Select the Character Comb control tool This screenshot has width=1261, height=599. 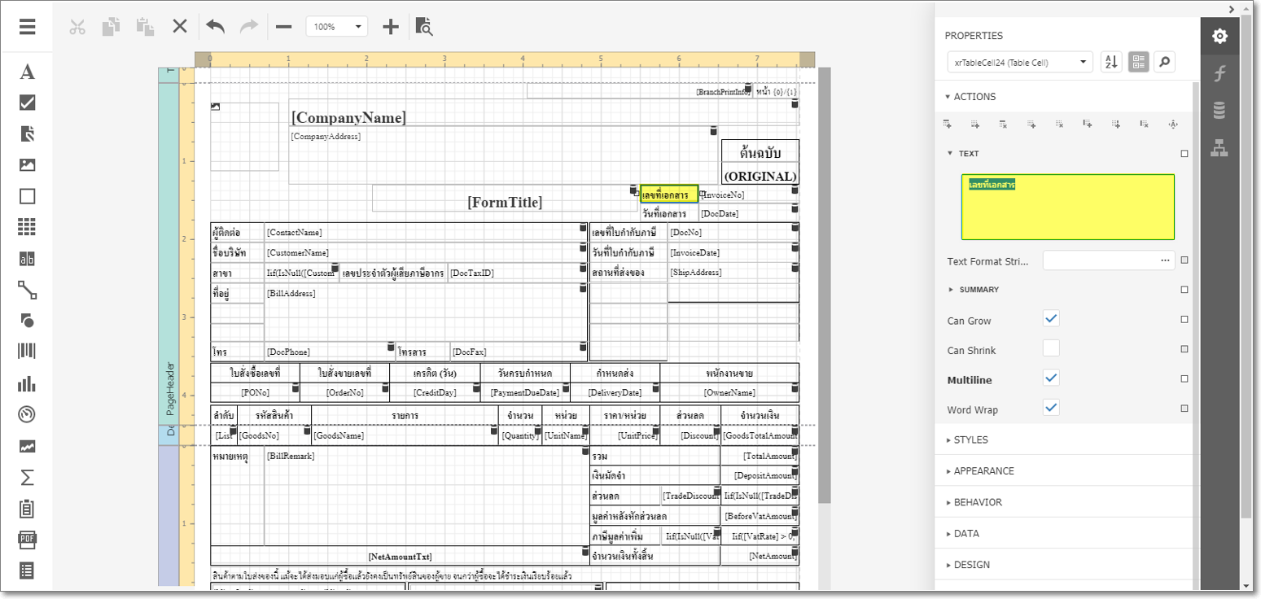(27, 259)
